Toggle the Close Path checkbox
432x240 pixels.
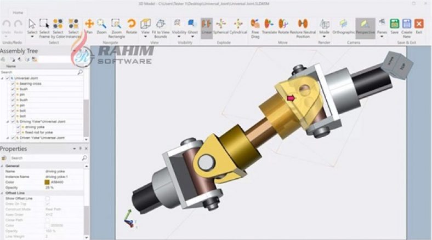point(47,220)
